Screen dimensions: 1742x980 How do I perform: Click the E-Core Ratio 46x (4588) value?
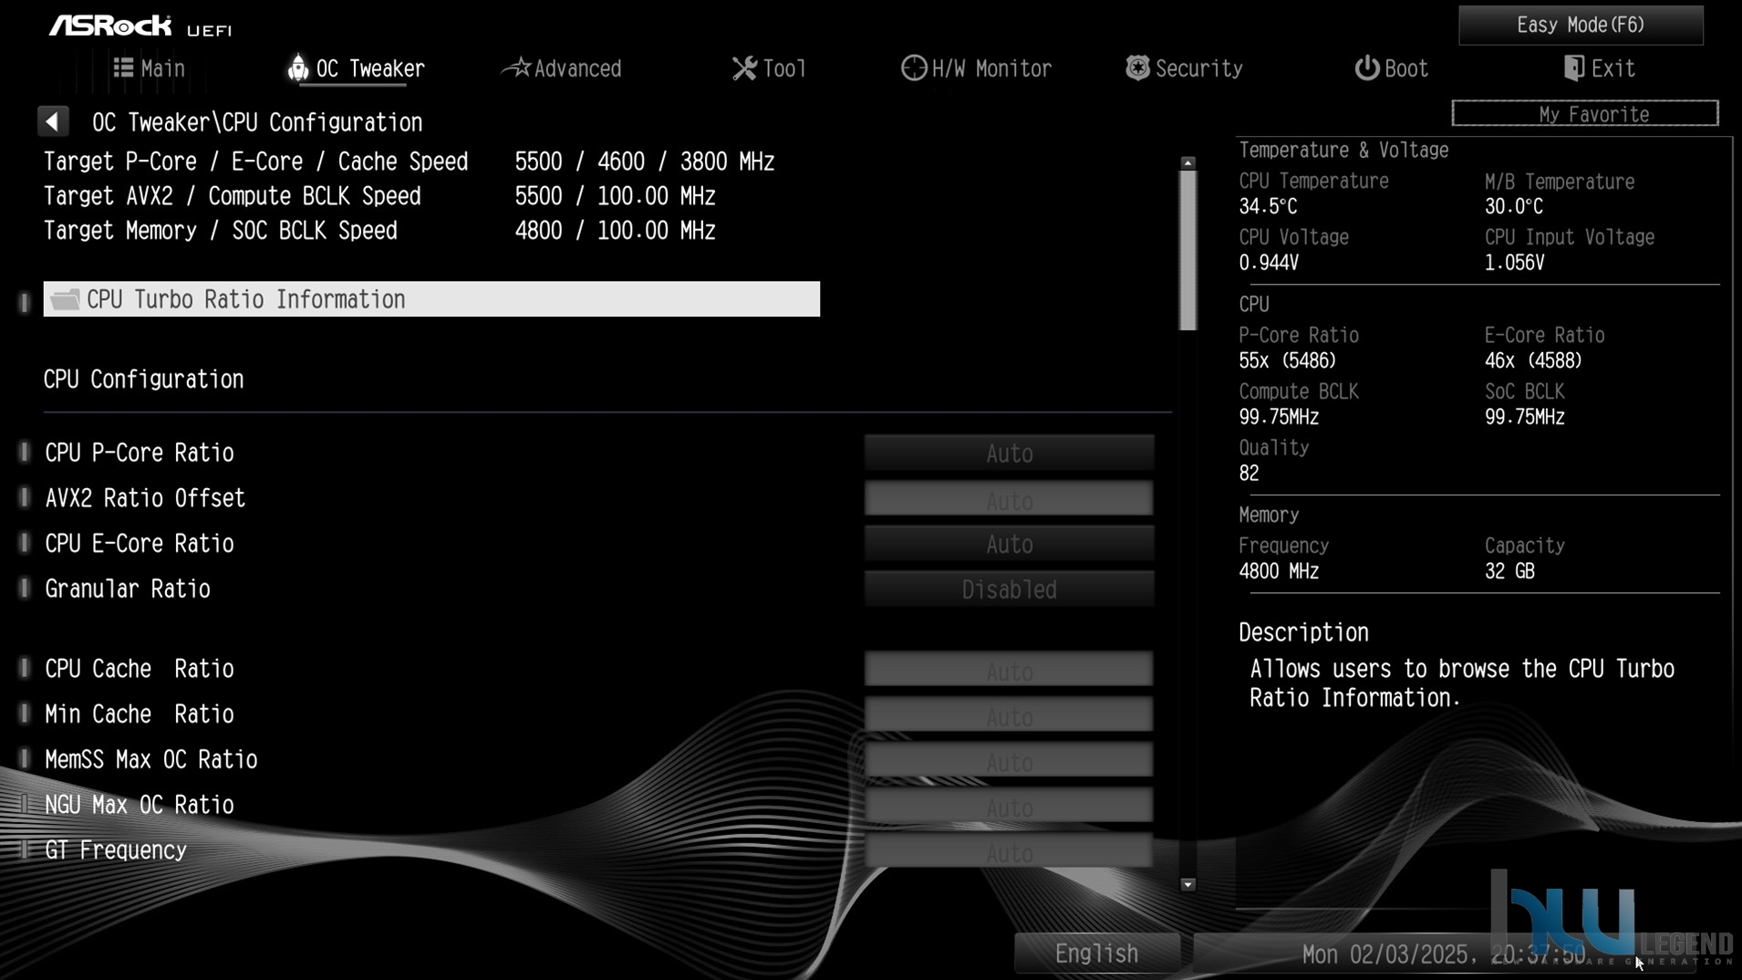coord(1533,361)
